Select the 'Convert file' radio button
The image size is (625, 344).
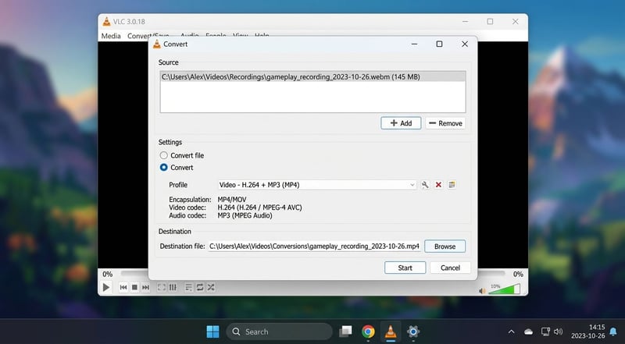[163, 155]
